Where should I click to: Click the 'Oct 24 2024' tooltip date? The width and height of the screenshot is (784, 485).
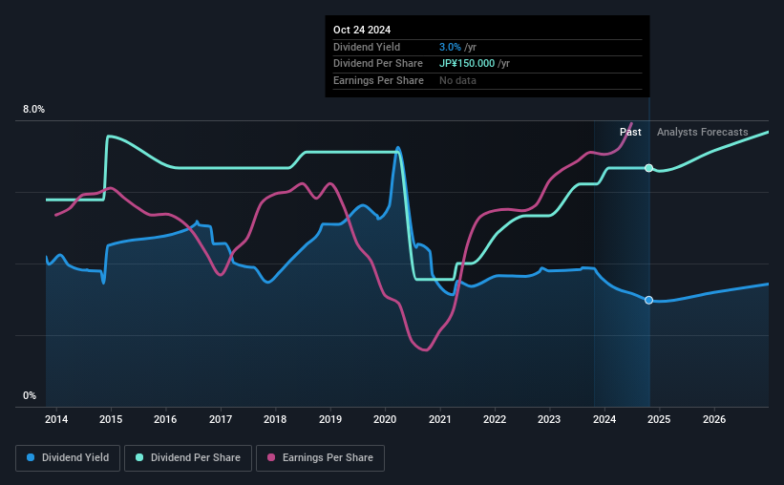(x=362, y=30)
